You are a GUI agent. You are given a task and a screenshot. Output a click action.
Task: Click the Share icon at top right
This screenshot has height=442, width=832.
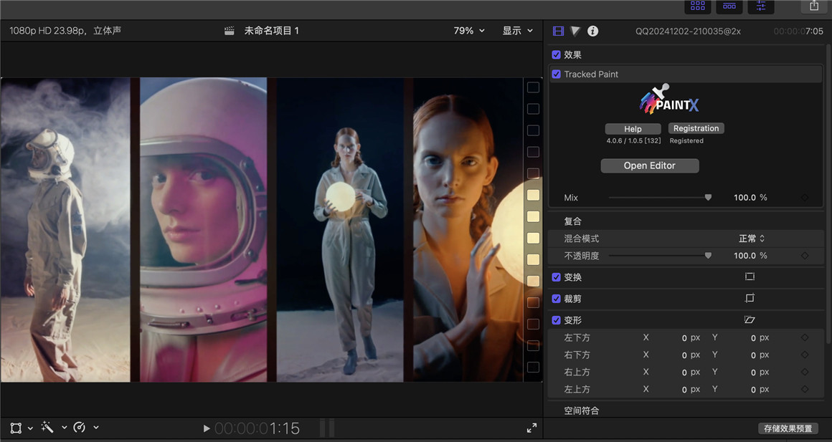pyautogui.click(x=814, y=6)
